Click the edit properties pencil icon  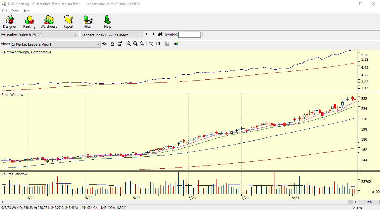(120, 44)
